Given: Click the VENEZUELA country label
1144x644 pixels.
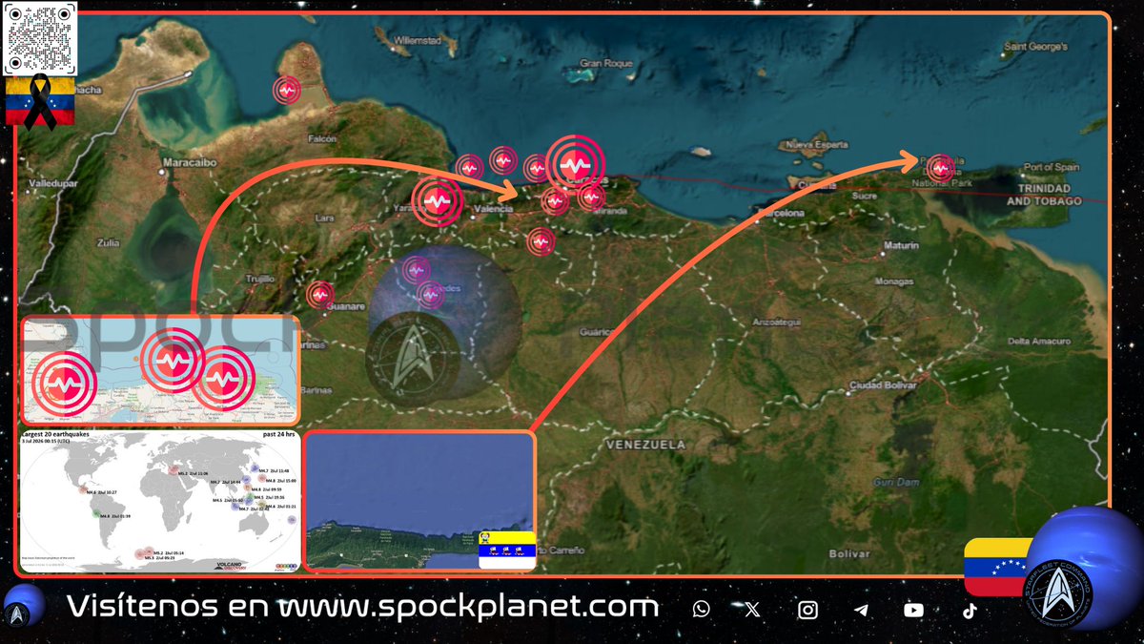Looking at the screenshot, I should point(645,445).
